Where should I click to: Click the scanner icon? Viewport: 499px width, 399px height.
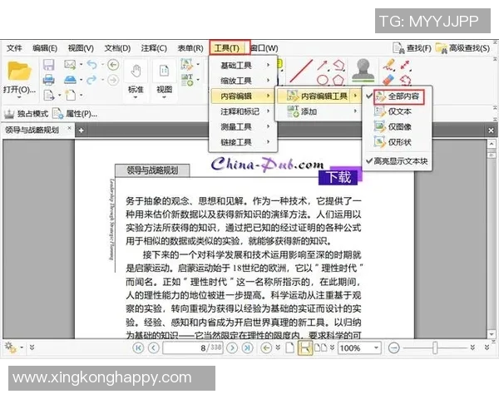pos(70,79)
